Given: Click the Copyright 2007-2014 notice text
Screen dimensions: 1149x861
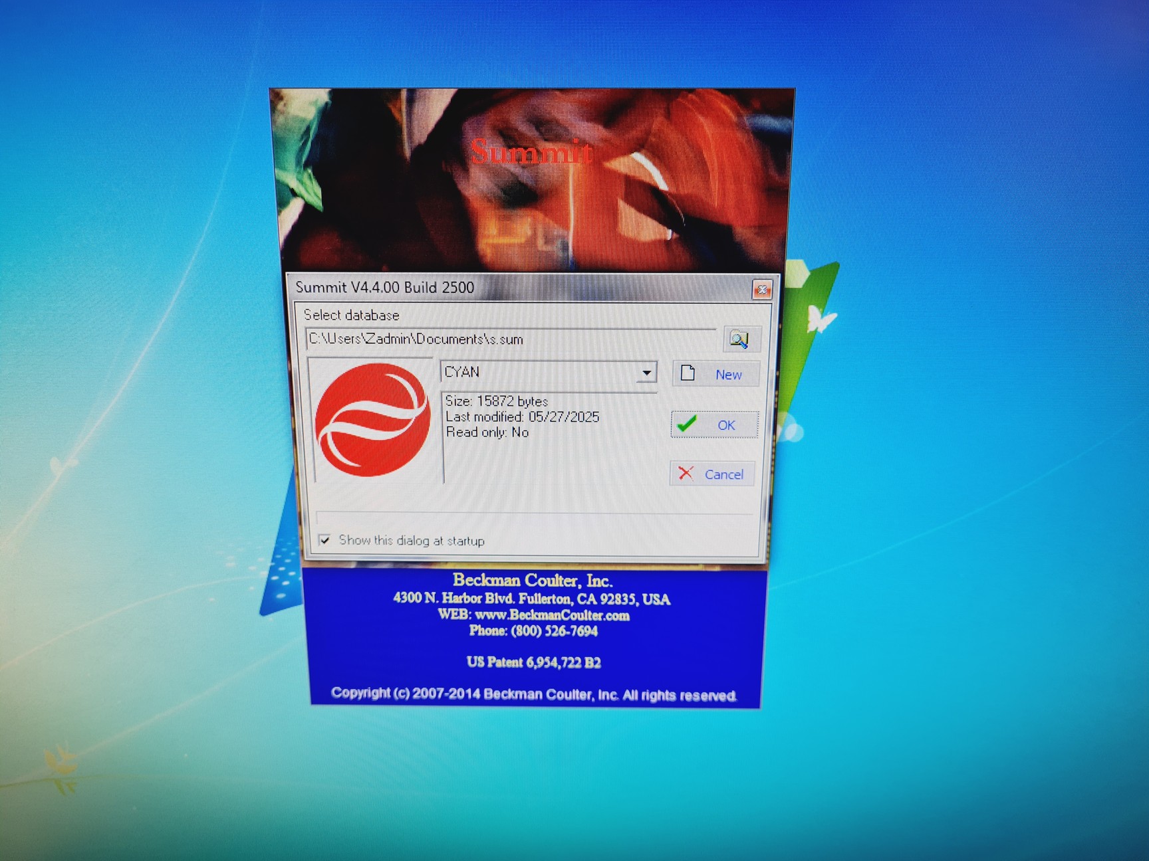Looking at the screenshot, I should [534, 694].
